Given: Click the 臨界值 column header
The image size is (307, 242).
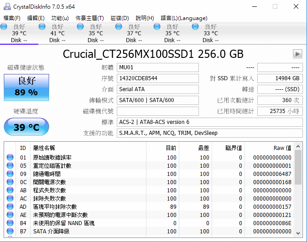Looking at the screenshot, I should click(x=228, y=148).
